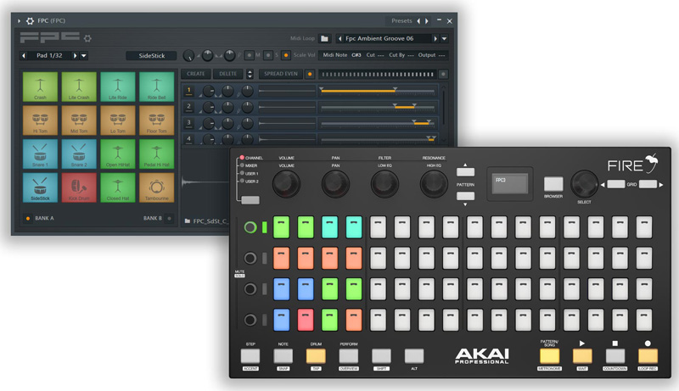679x391 pixels.
Task: Open the pad selection dropdown
Action: 84,55
